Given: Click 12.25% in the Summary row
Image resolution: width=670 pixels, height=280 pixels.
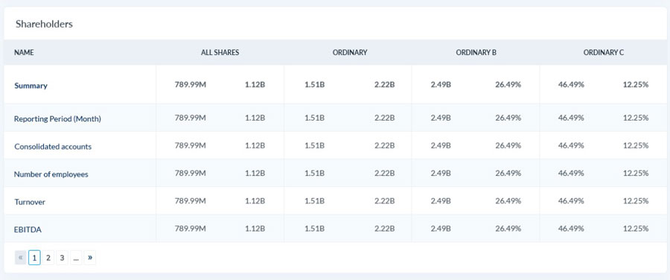Looking at the screenshot, I should pos(636,85).
